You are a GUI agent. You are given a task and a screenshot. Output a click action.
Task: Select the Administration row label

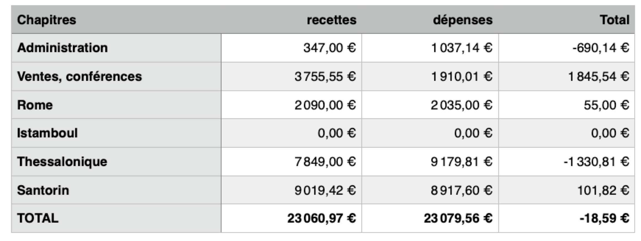tap(62, 48)
